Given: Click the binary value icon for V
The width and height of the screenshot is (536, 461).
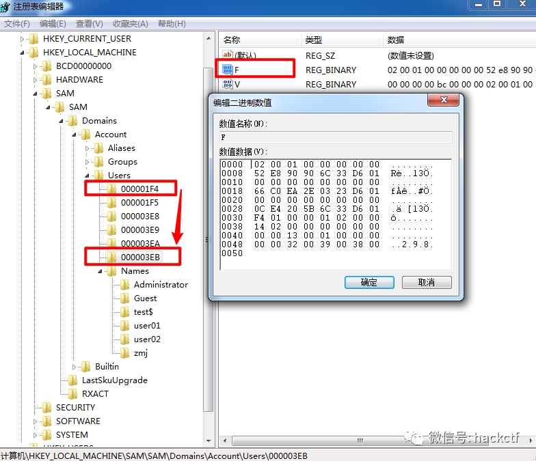Looking at the screenshot, I should pyautogui.click(x=227, y=84).
